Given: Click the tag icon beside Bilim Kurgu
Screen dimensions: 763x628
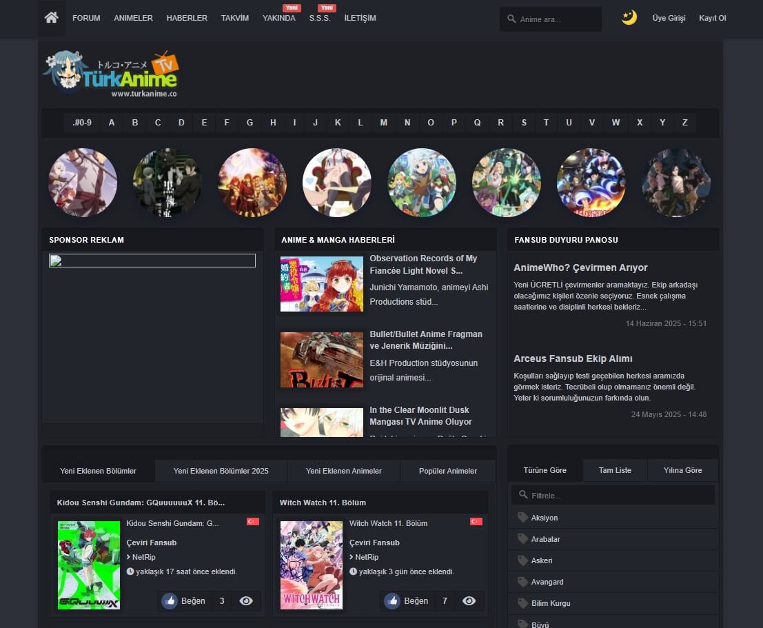Looking at the screenshot, I should click(x=523, y=603).
